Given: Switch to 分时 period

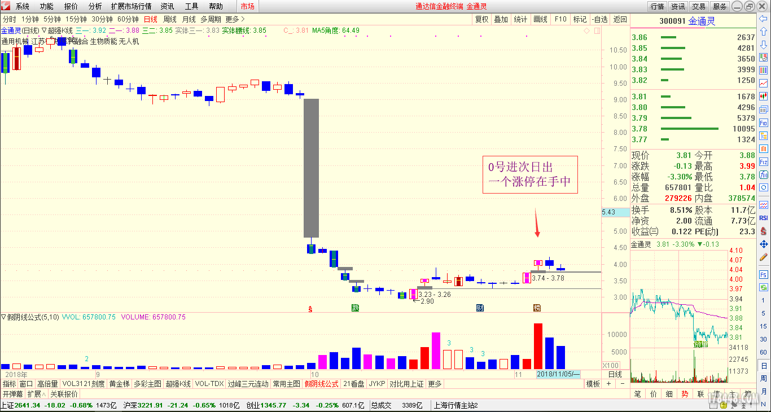Looking at the screenshot, I should [x=9, y=19].
